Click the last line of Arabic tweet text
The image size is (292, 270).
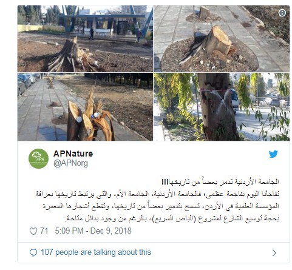pos(172,218)
